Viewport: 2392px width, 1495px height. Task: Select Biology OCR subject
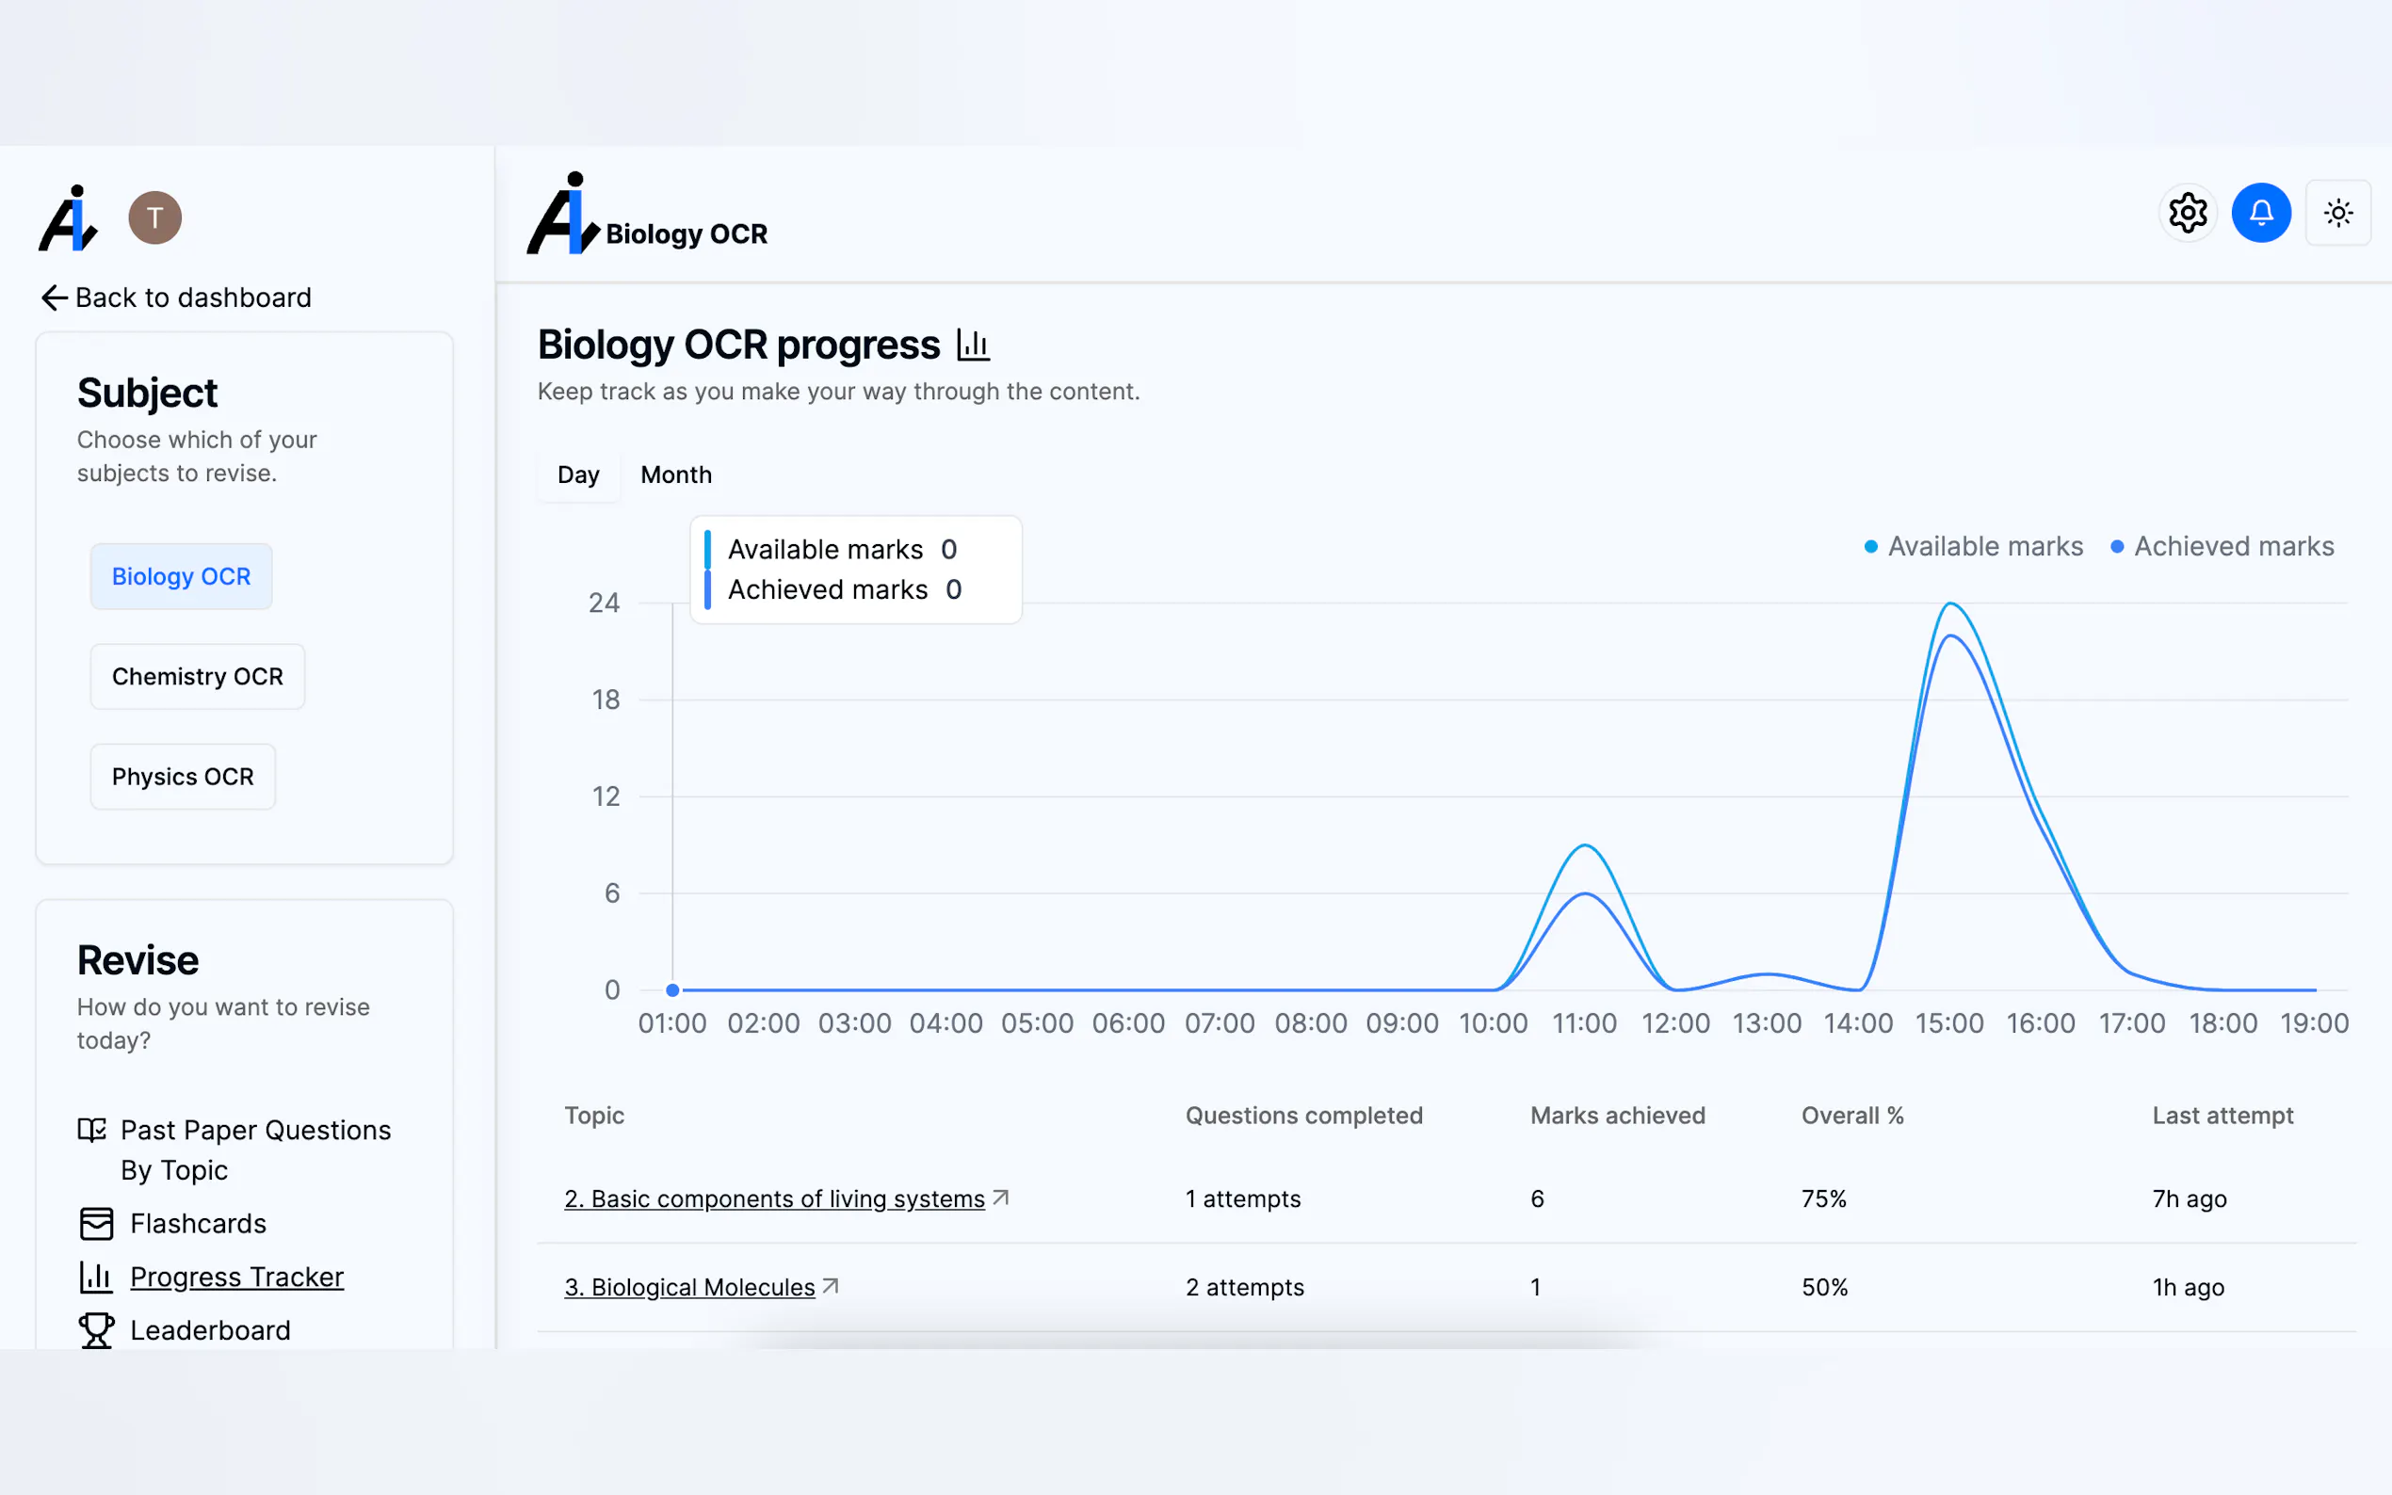181,576
